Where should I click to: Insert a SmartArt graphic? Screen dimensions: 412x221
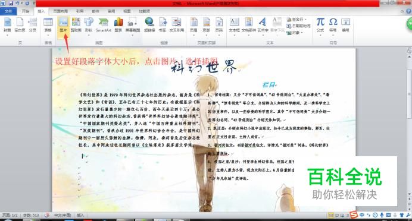pyautogui.click(x=103, y=26)
